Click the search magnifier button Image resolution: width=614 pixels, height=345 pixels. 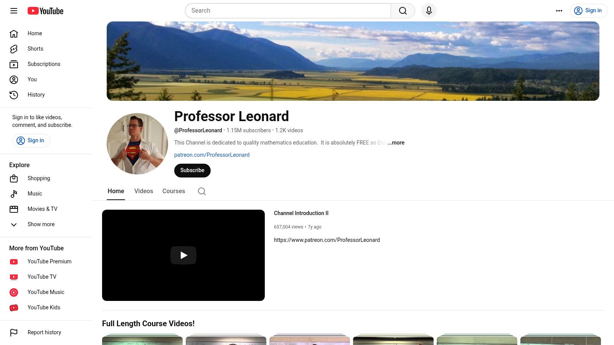[403, 11]
